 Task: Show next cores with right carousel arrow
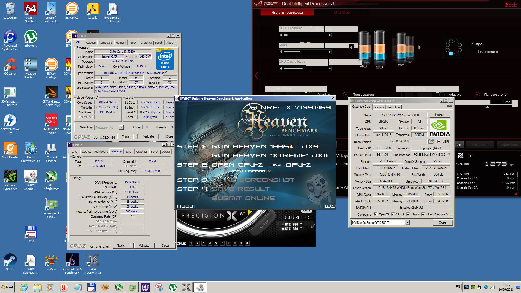[x=420, y=47]
